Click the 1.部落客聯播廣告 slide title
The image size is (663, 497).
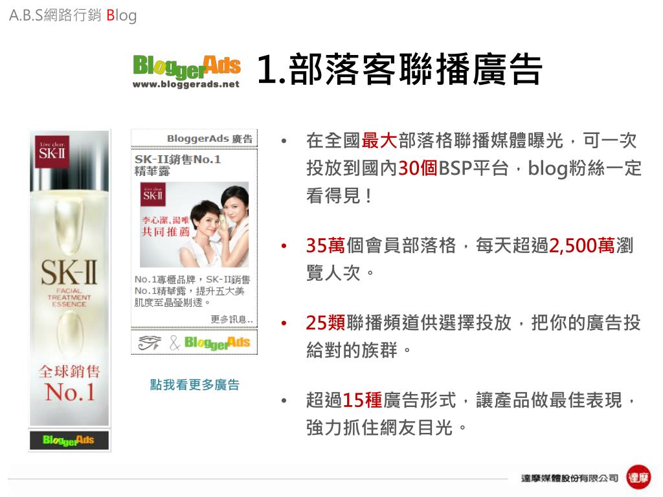(x=399, y=69)
